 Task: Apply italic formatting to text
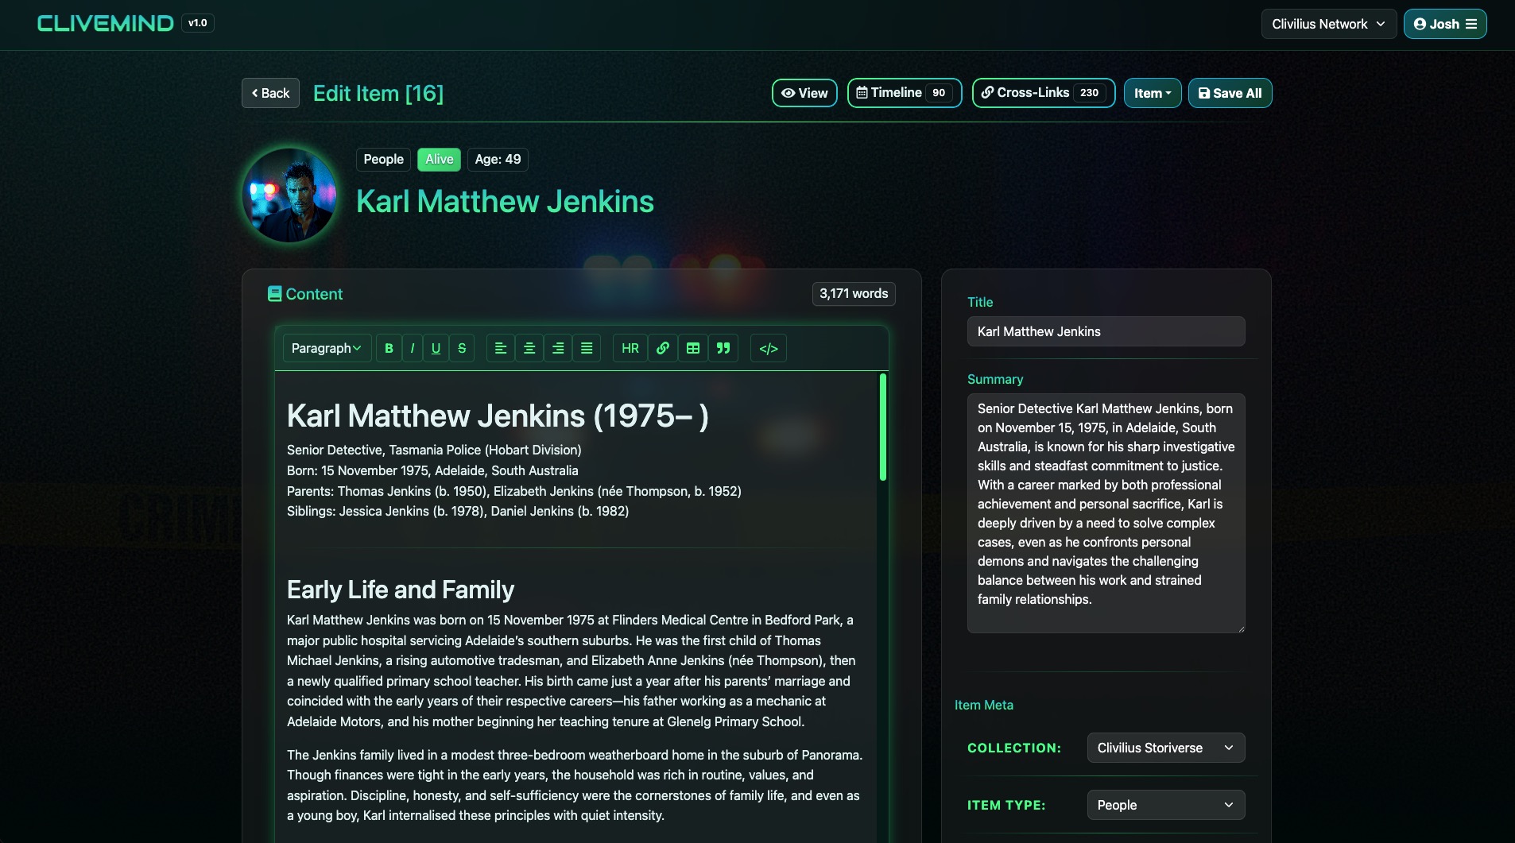pos(412,348)
